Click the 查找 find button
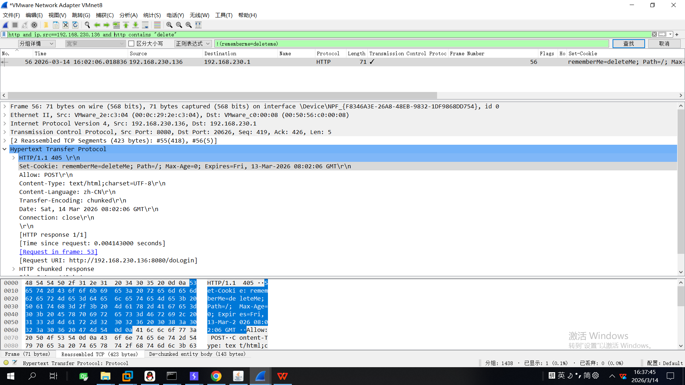The image size is (685, 385). pos(628,43)
